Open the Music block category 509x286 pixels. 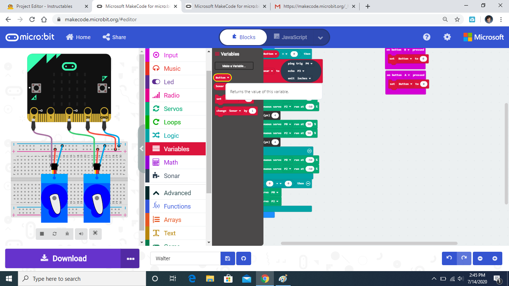tap(175, 69)
